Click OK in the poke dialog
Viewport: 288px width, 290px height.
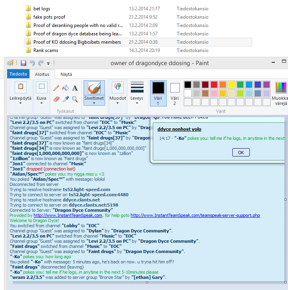[x=241, y=153]
